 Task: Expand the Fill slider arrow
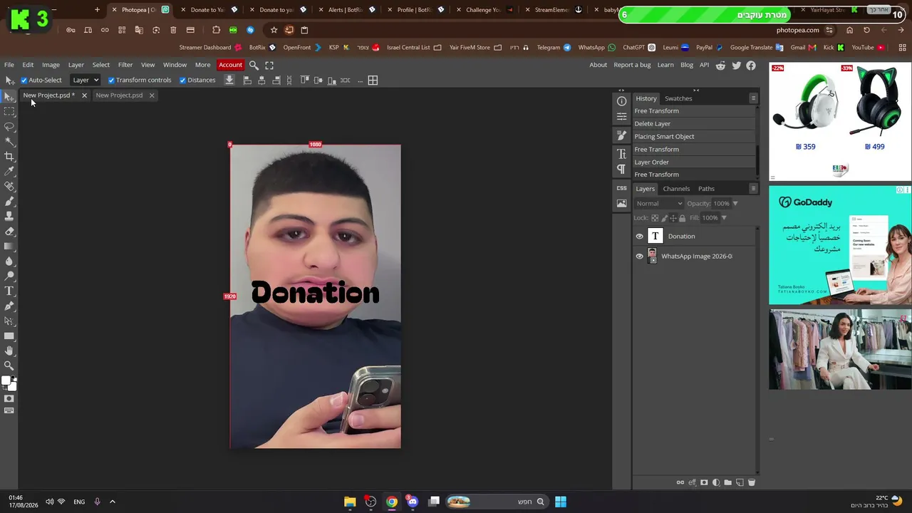[x=724, y=218]
